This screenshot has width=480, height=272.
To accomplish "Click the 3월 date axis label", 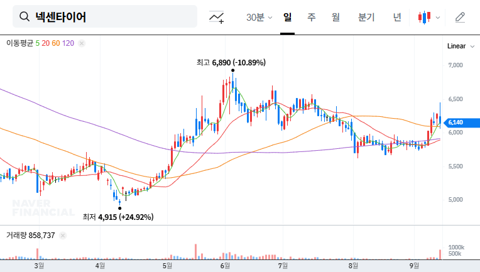I will [x=39, y=266].
